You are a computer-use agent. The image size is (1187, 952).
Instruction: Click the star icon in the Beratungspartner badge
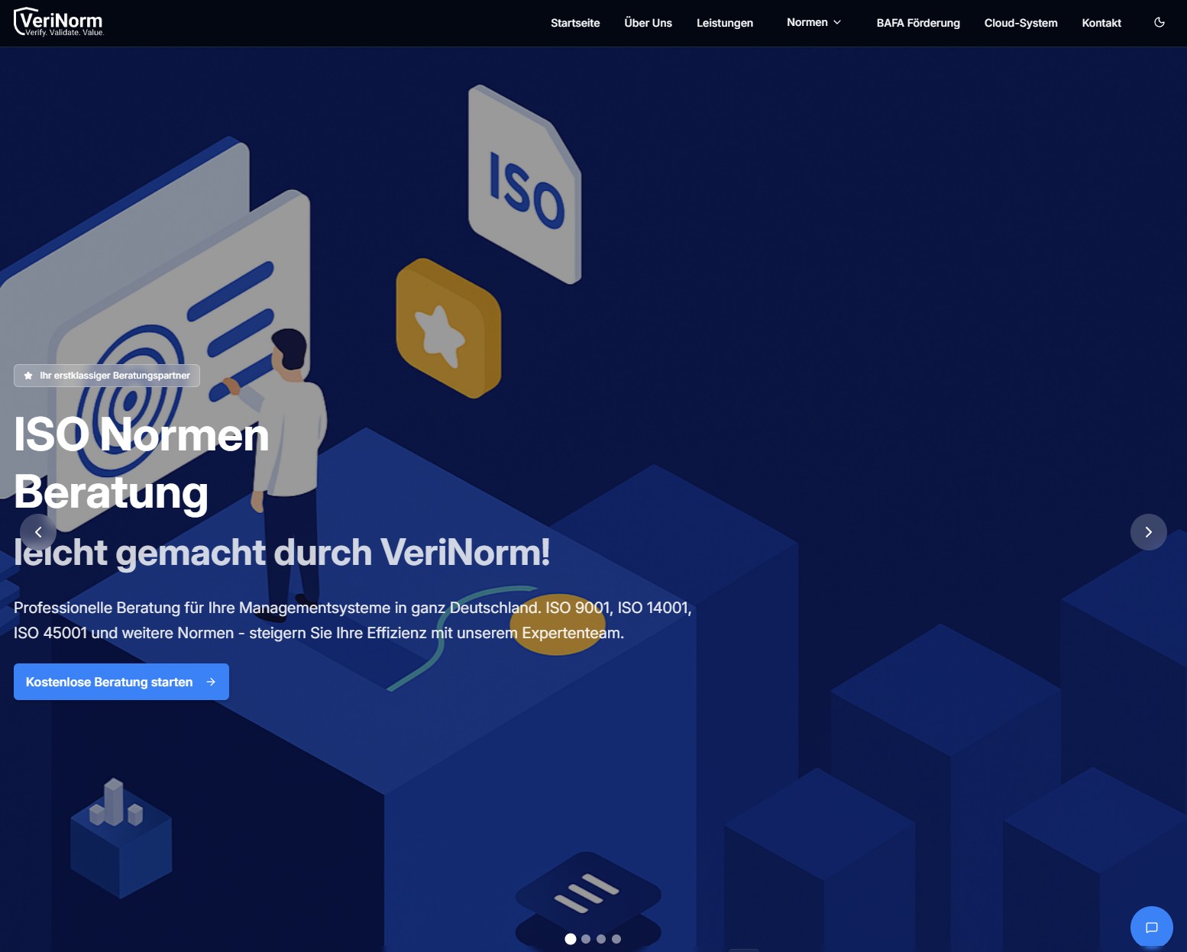27,375
